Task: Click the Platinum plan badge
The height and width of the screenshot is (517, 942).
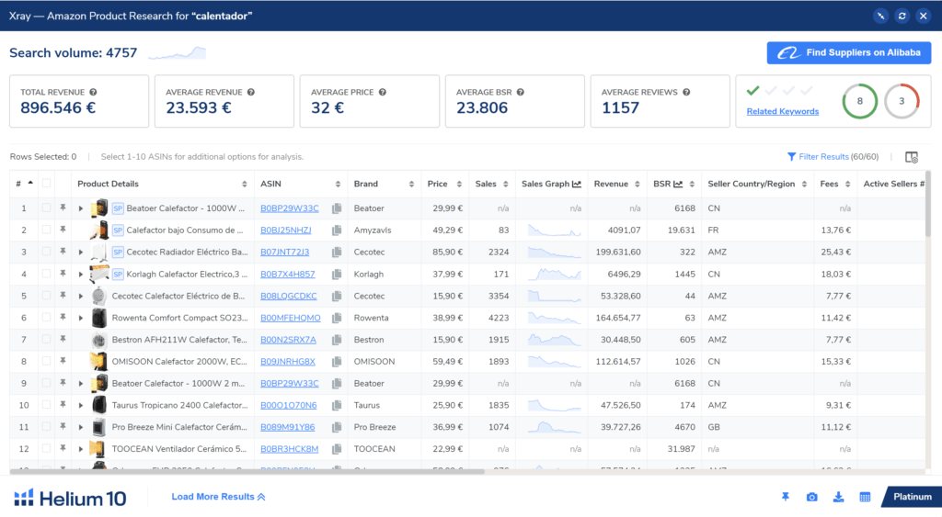Action: pyautogui.click(x=912, y=497)
